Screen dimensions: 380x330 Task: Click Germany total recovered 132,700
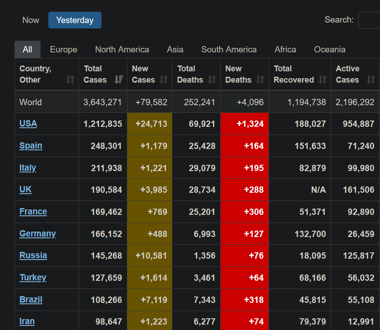coord(310,234)
